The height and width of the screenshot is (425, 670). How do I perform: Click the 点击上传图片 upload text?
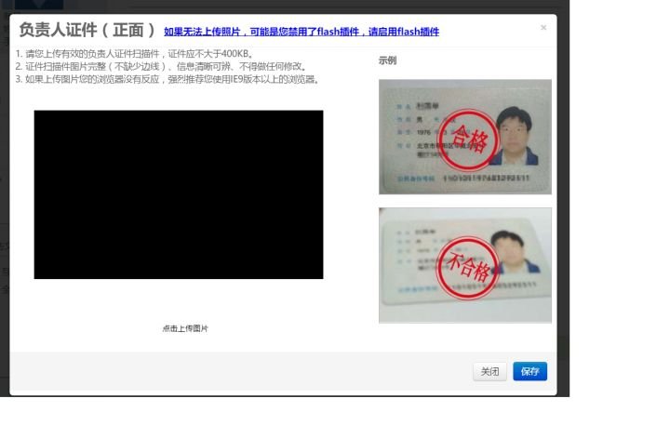click(x=185, y=328)
